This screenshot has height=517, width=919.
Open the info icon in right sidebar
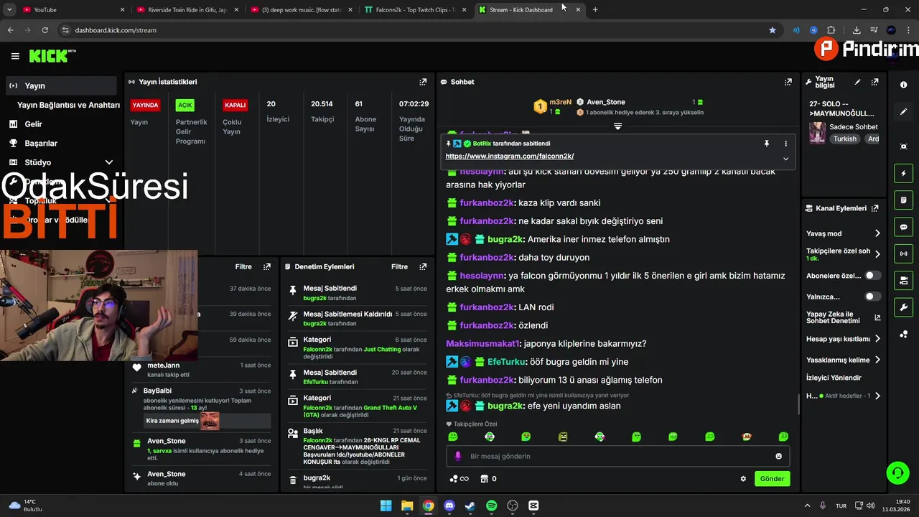(x=903, y=85)
